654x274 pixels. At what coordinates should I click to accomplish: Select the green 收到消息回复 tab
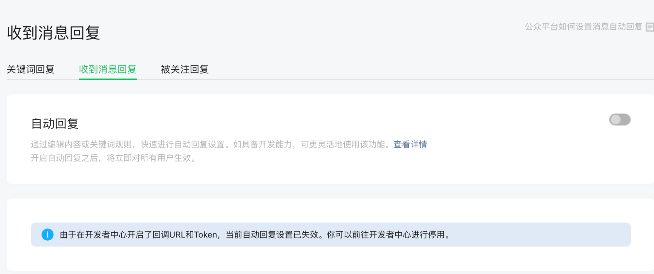(108, 69)
